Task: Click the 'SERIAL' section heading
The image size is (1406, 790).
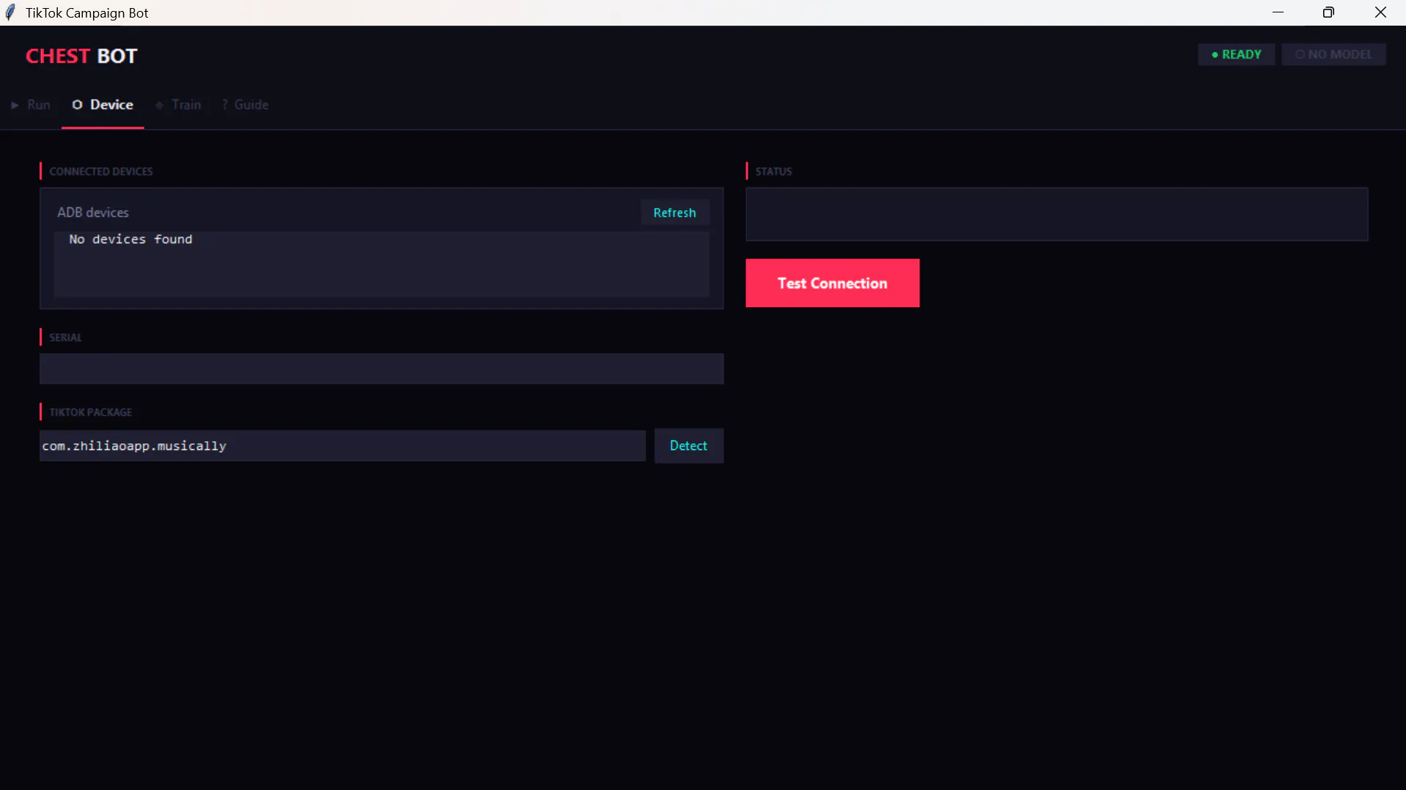Action: click(65, 338)
